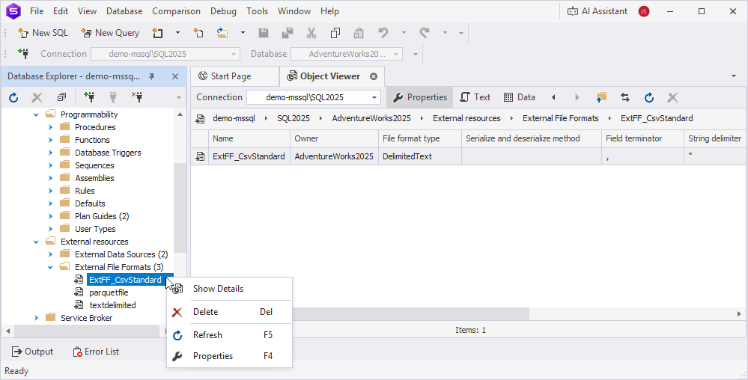Click the navigate forward arrow in Object Viewer

coord(577,97)
